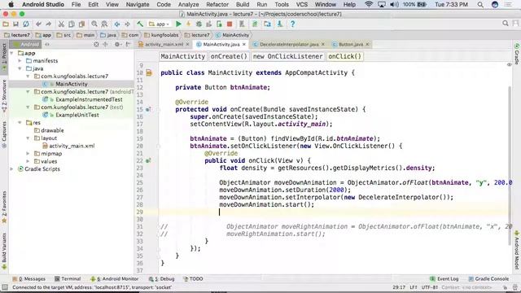The width and height of the screenshot is (521, 293).
Task: Click the macOS Spotlight search icon
Action: point(480,5)
